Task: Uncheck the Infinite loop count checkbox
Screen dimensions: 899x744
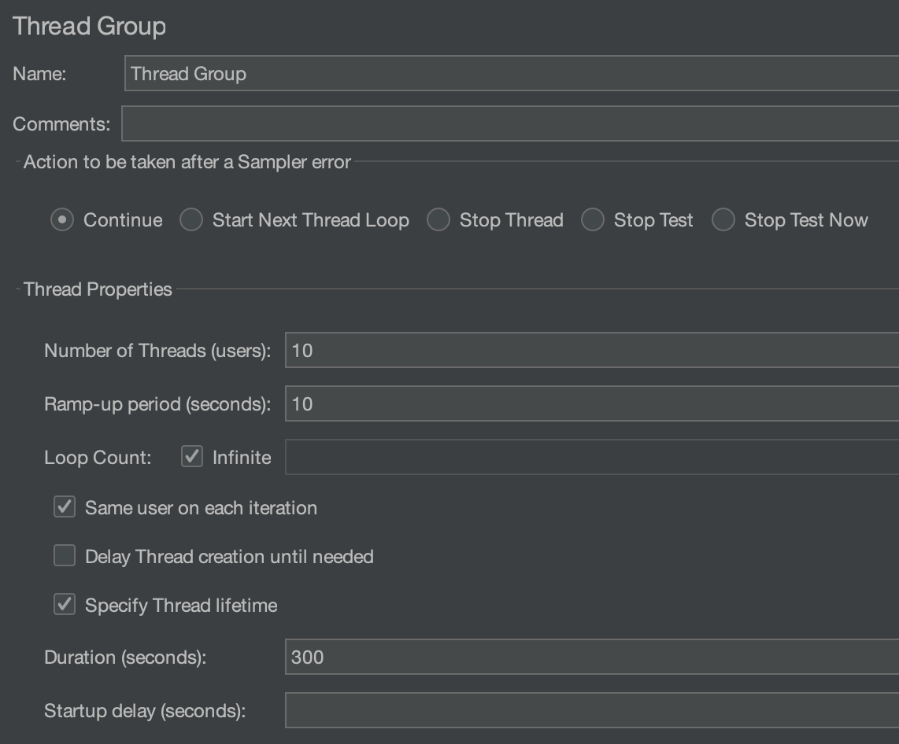Action: [192, 457]
